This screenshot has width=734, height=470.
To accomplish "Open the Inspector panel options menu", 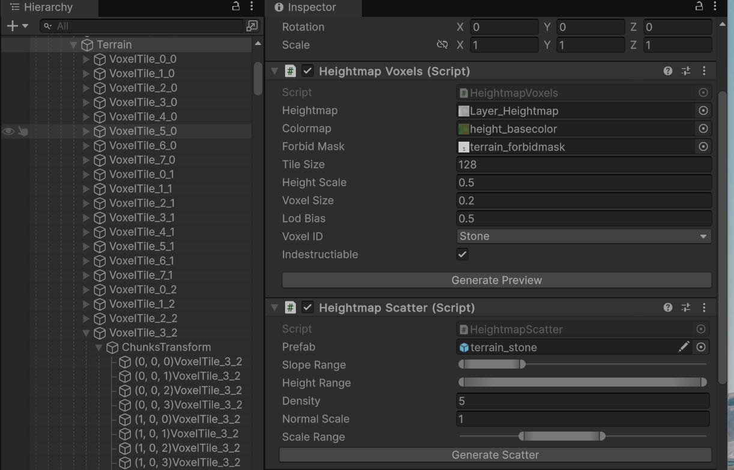I will click(714, 7).
